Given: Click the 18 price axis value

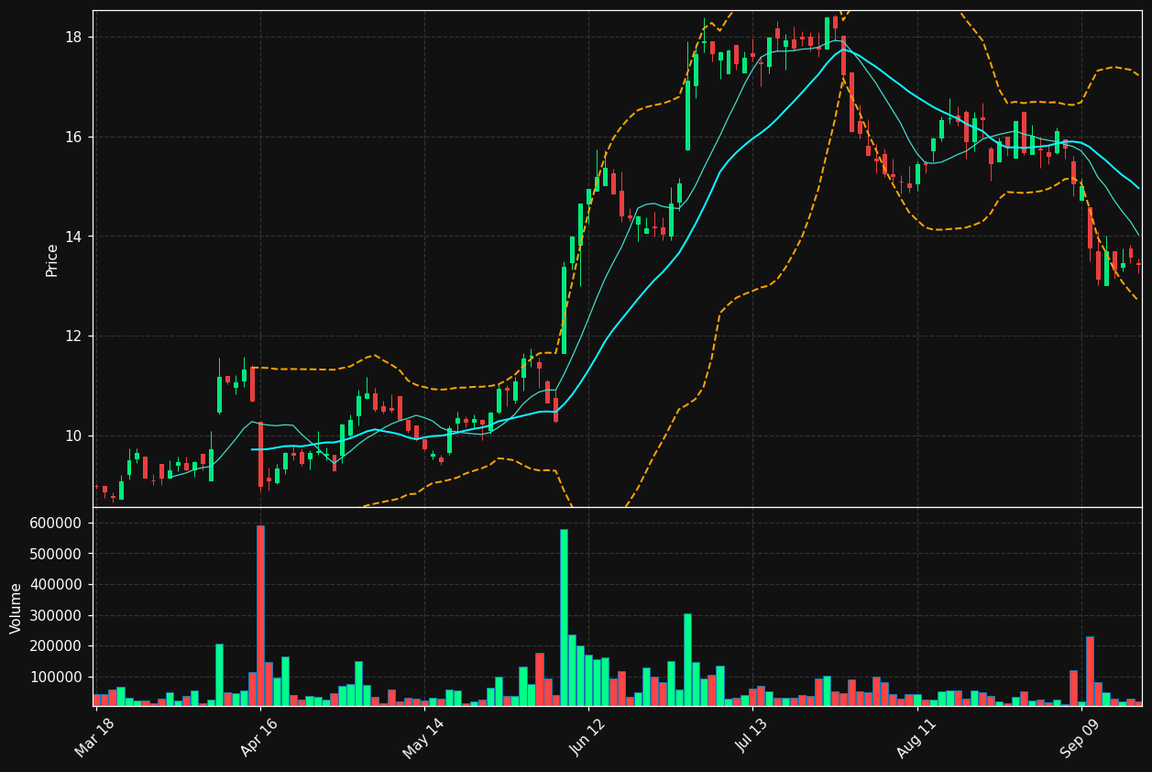Looking at the screenshot, I should 74,38.
